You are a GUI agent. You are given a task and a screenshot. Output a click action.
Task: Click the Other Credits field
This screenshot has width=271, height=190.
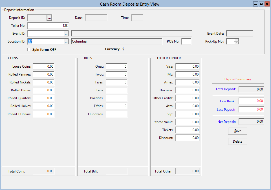click(x=188, y=98)
